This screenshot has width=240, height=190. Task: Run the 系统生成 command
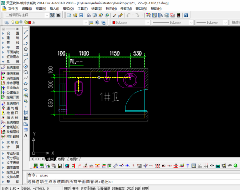tap(10, 67)
